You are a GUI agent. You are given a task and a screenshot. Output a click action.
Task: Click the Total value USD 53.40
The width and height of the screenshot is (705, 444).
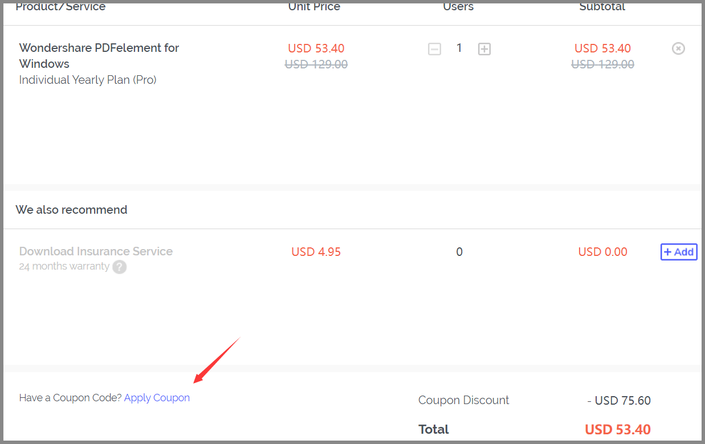point(617,429)
